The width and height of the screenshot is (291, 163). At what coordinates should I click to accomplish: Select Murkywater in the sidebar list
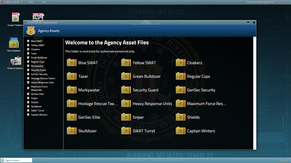37,66
